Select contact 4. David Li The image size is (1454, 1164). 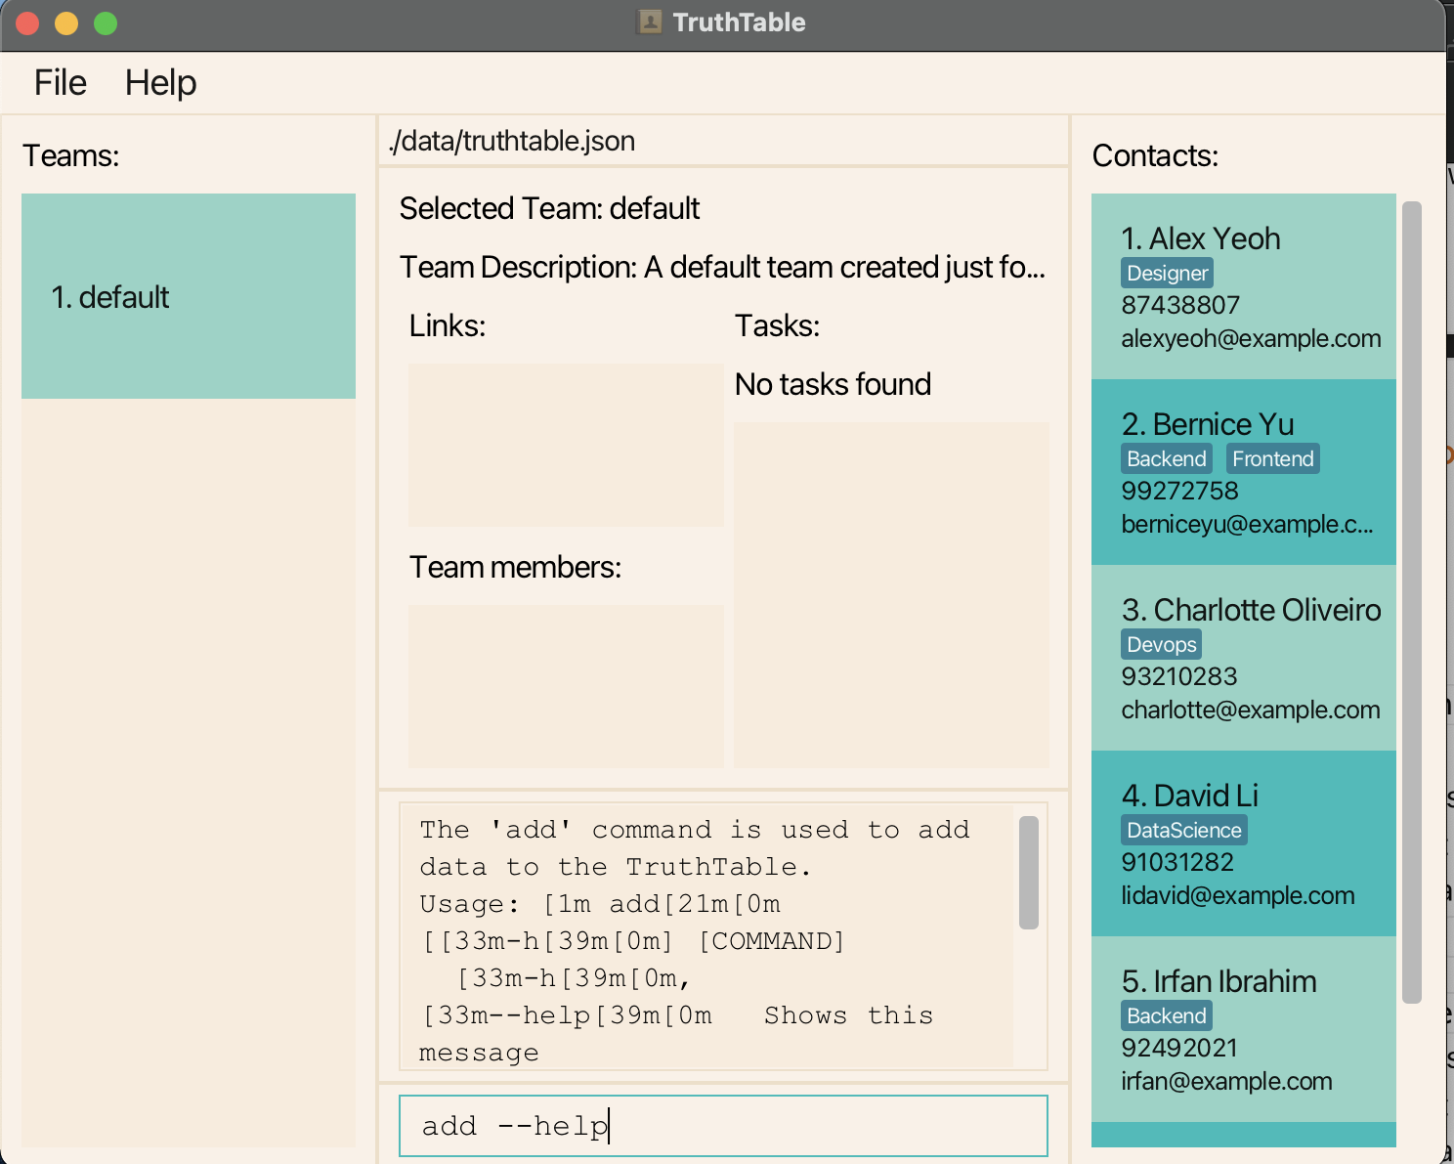point(1243,843)
